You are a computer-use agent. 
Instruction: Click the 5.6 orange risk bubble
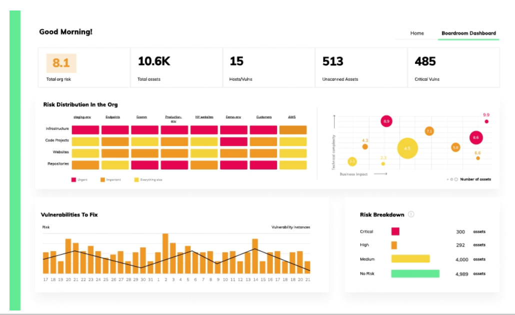(x=455, y=147)
